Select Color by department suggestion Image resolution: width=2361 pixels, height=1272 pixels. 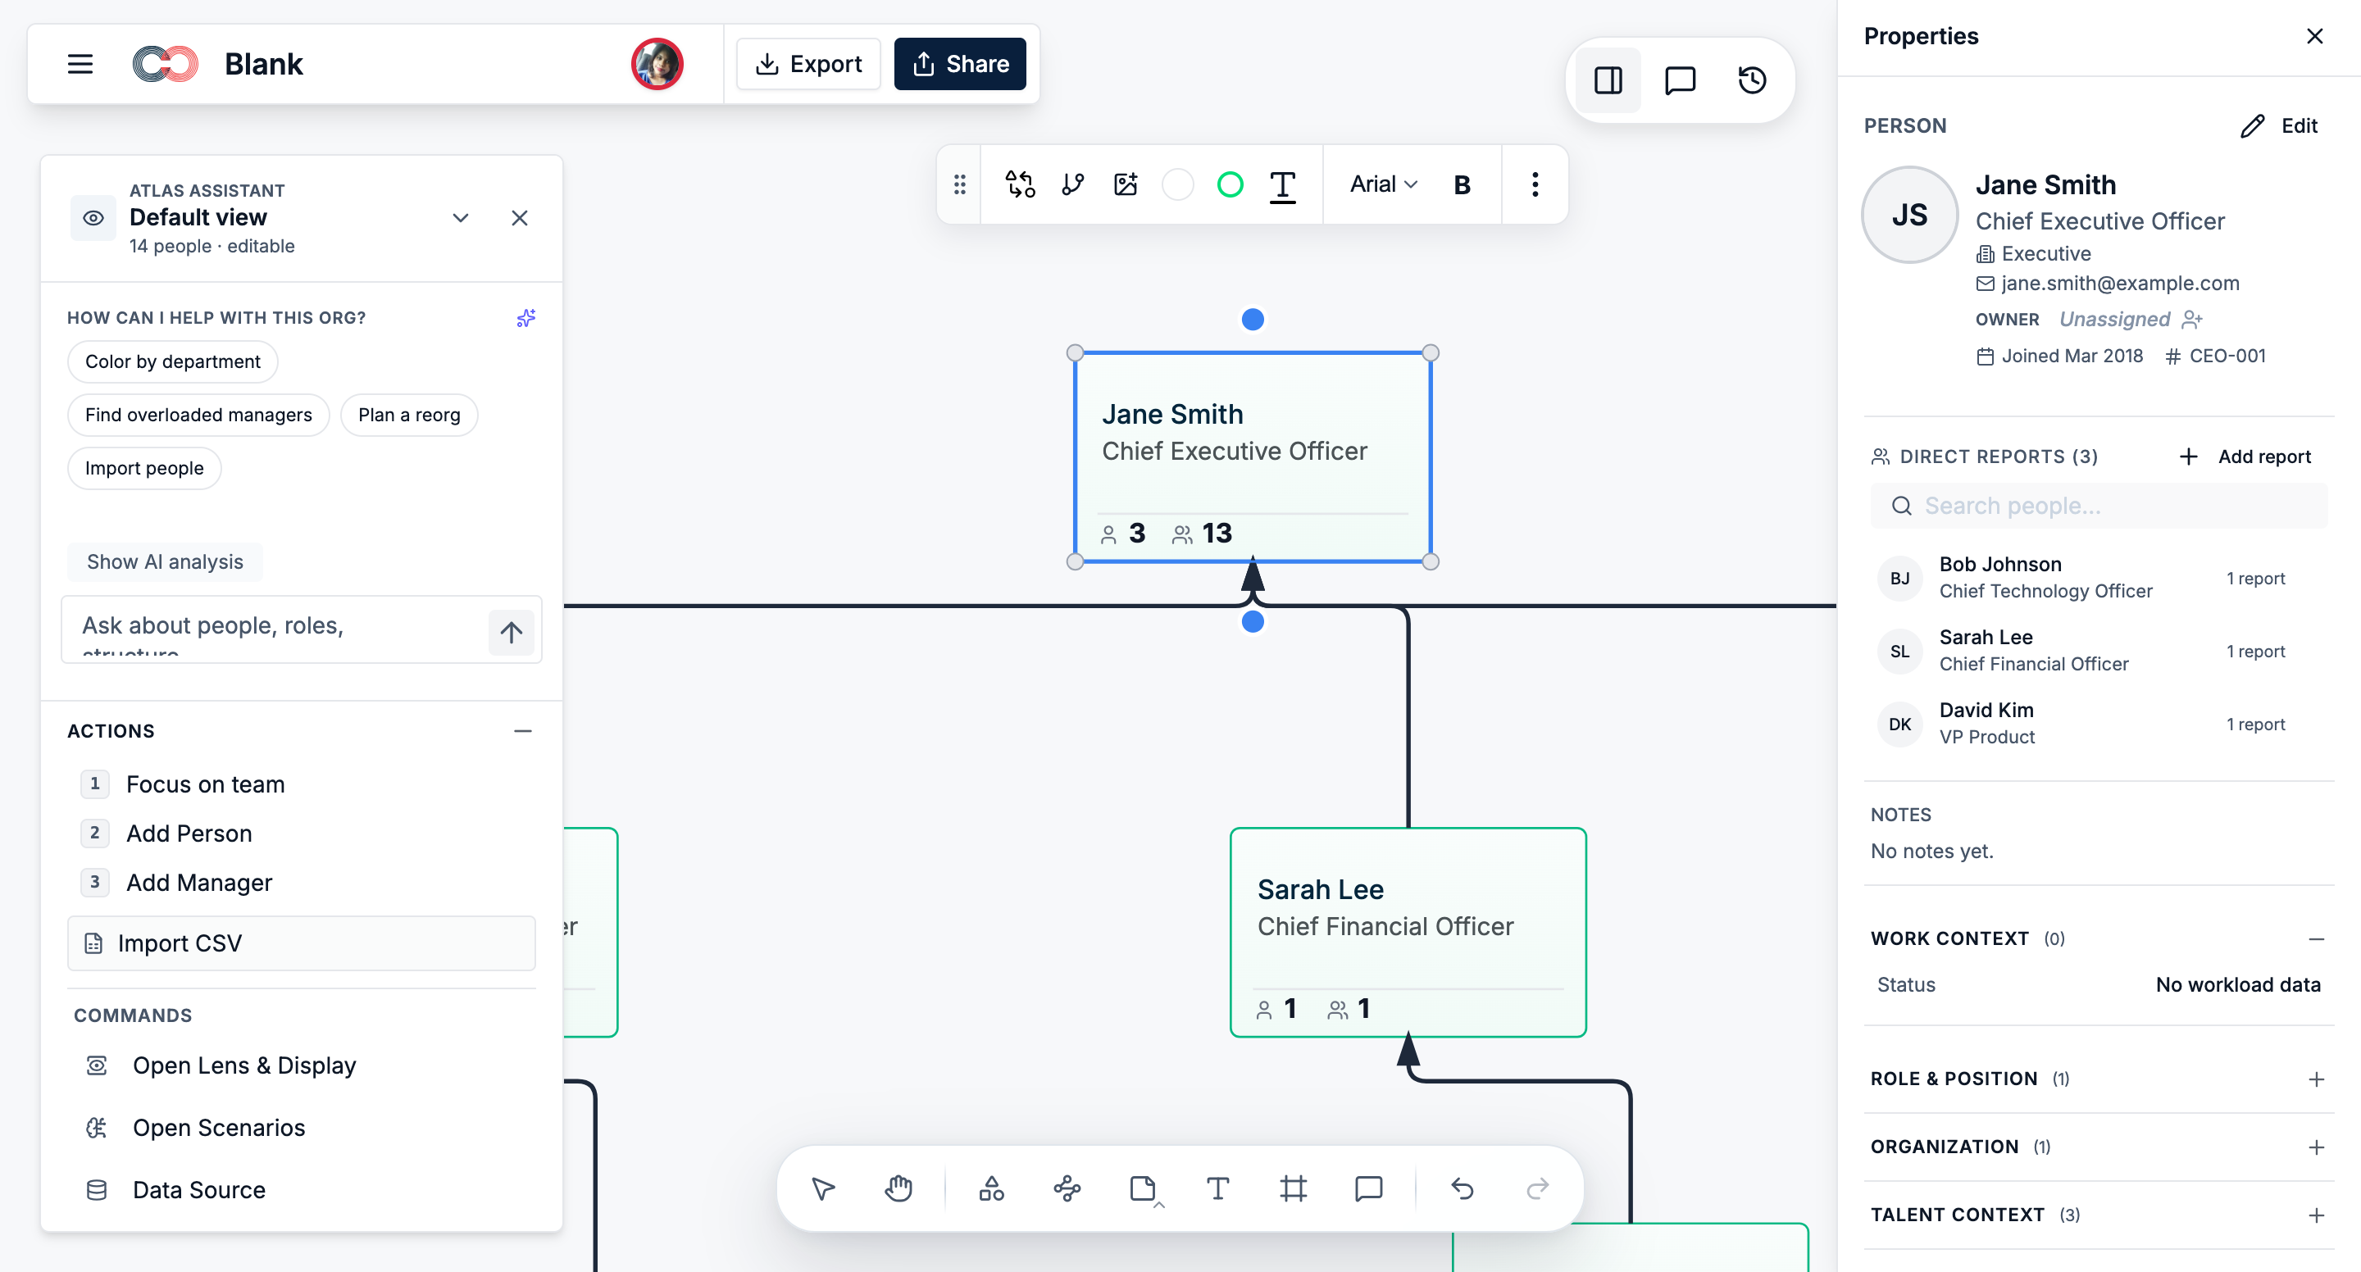click(x=172, y=362)
